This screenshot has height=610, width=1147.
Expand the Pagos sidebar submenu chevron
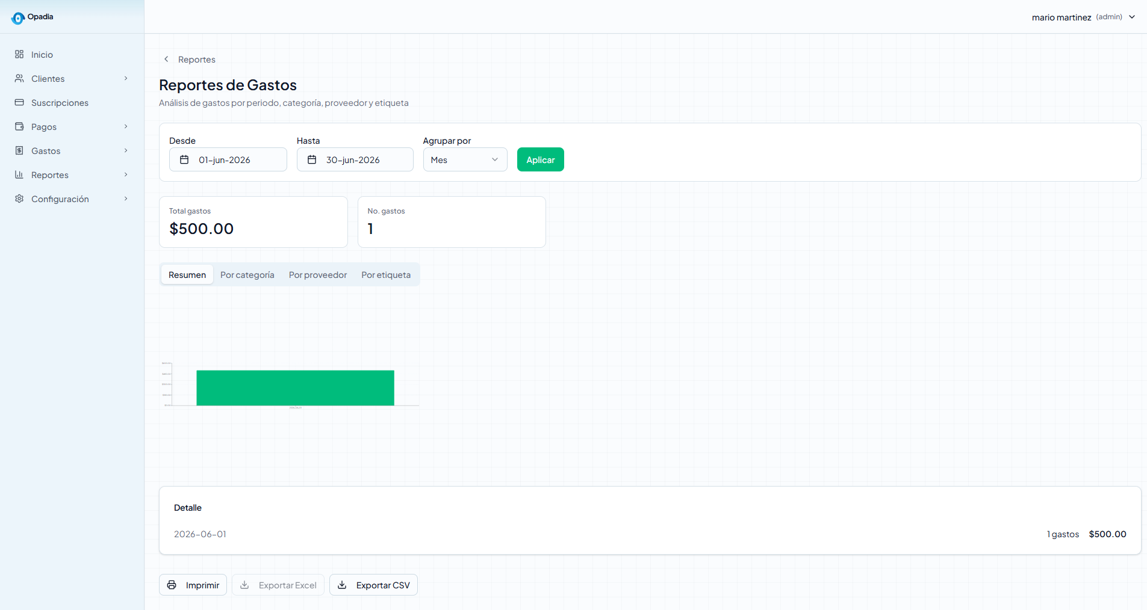[x=126, y=126]
